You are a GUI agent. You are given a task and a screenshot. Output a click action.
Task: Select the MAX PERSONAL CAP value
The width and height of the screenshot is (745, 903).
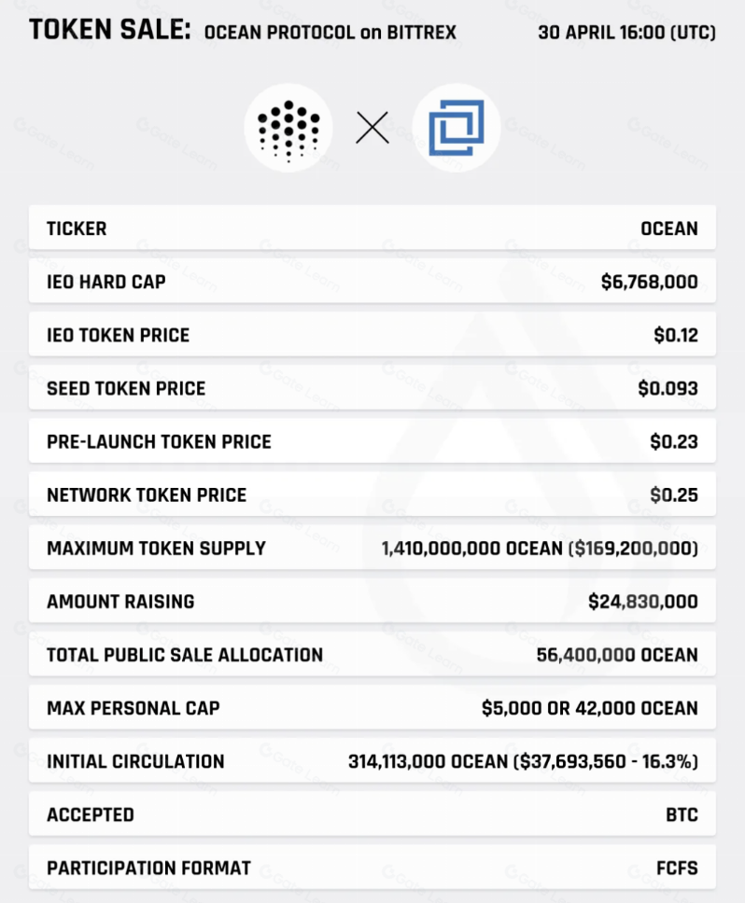pyautogui.click(x=589, y=708)
